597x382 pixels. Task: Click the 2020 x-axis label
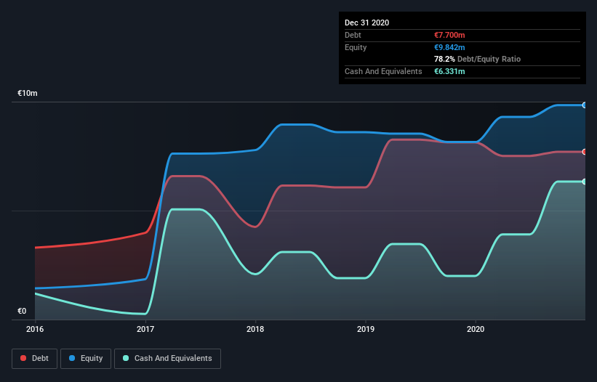click(x=476, y=329)
